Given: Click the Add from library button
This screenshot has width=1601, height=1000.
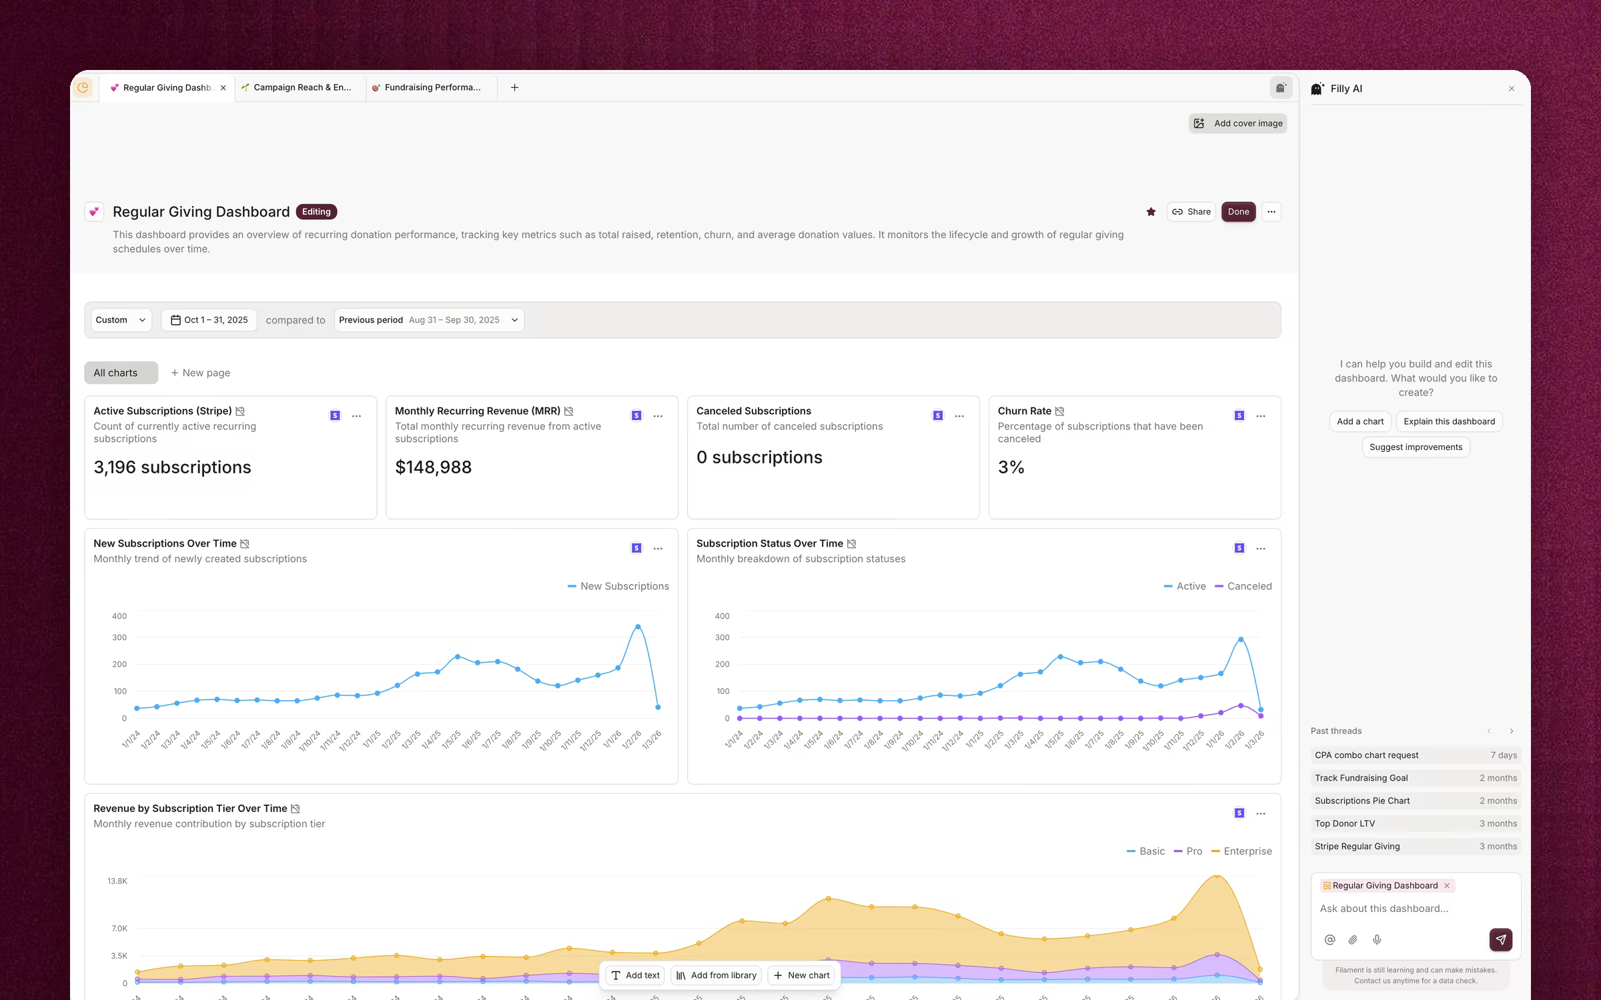Looking at the screenshot, I should coord(716,975).
